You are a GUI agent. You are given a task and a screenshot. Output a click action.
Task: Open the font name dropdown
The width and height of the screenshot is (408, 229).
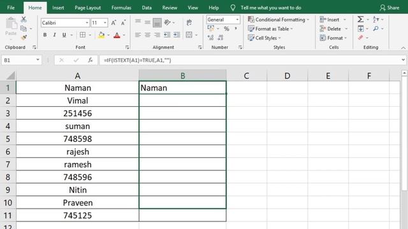coord(87,23)
